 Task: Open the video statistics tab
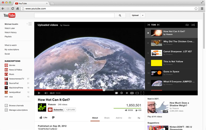pyautogui.click(x=130, y=118)
